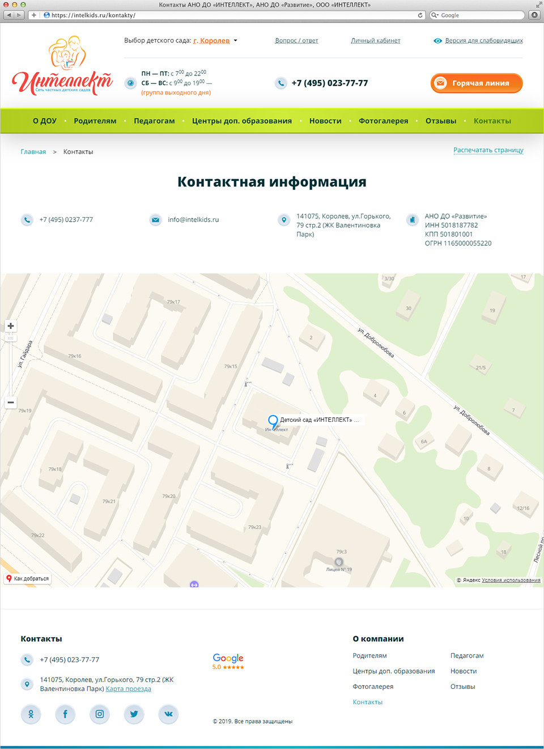Click the Как добраться map button
The image size is (544, 749).
click(x=28, y=579)
